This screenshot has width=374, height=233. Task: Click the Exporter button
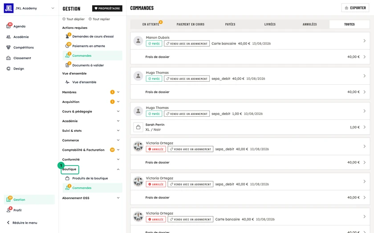[x=355, y=8]
